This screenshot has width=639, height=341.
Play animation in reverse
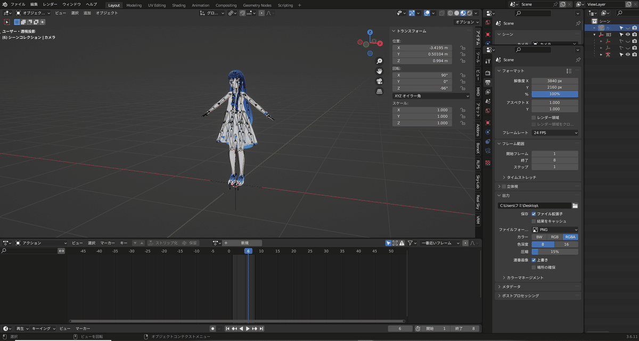tap(241, 329)
